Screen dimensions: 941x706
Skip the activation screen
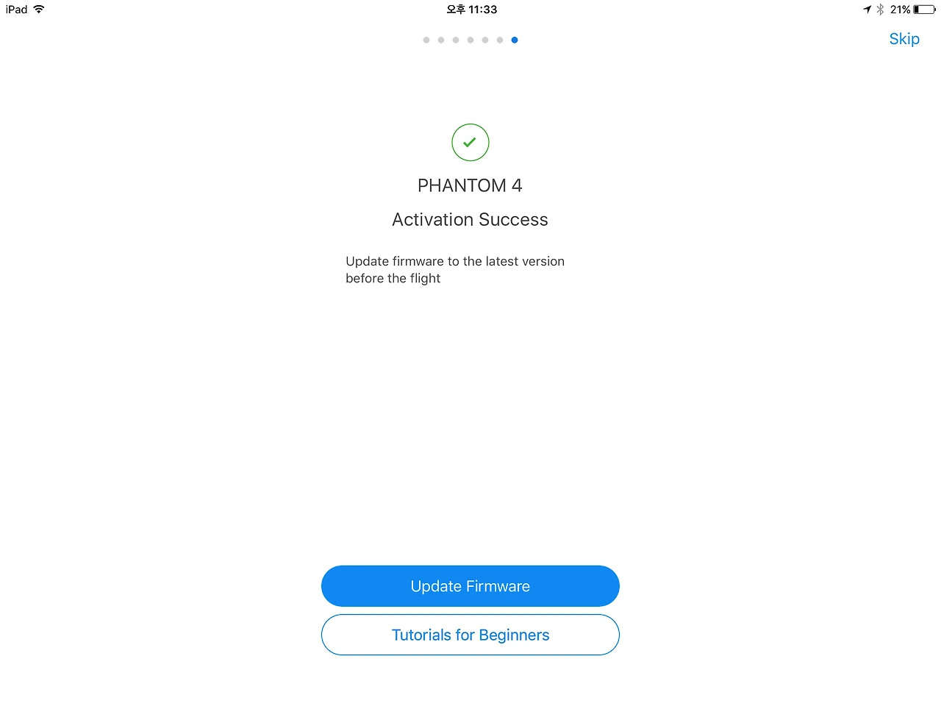point(904,39)
